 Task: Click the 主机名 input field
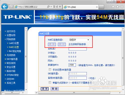coord(78,49)
